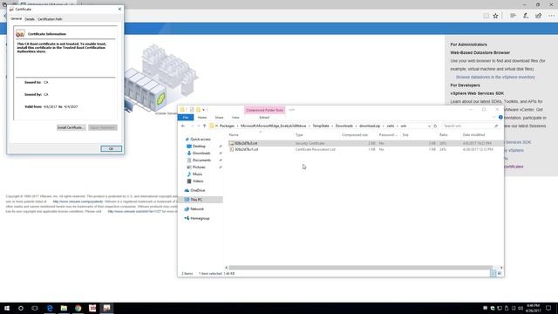
Task: Sort by Date modified column
Action: point(473,135)
